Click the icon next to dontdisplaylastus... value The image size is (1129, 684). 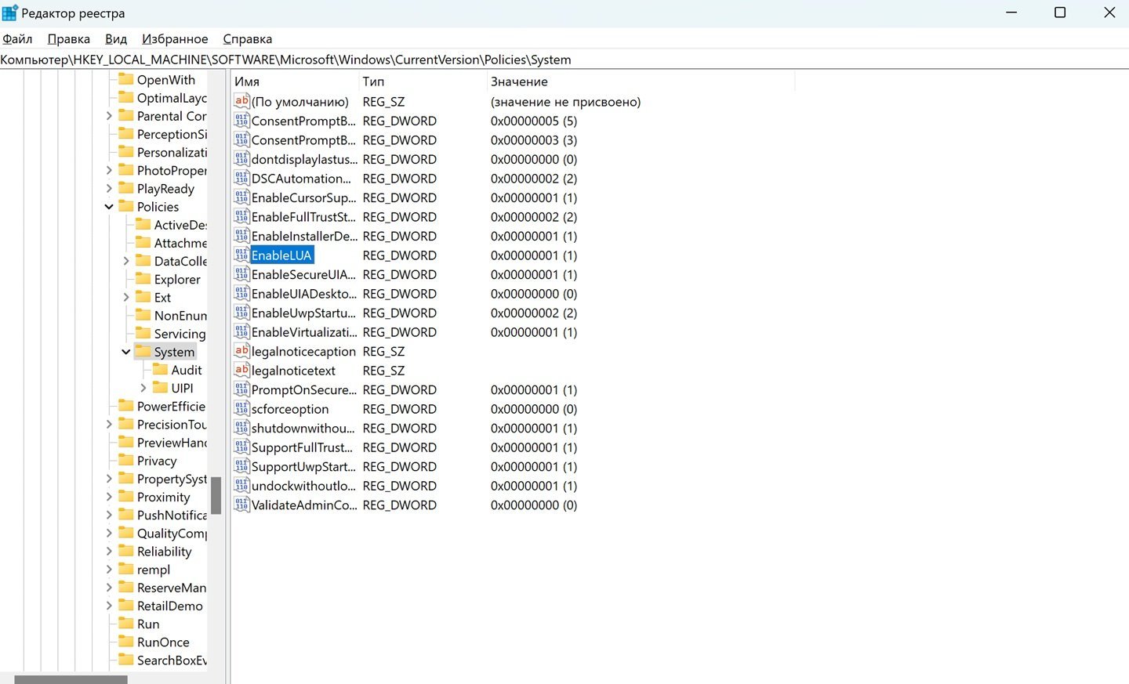point(241,159)
